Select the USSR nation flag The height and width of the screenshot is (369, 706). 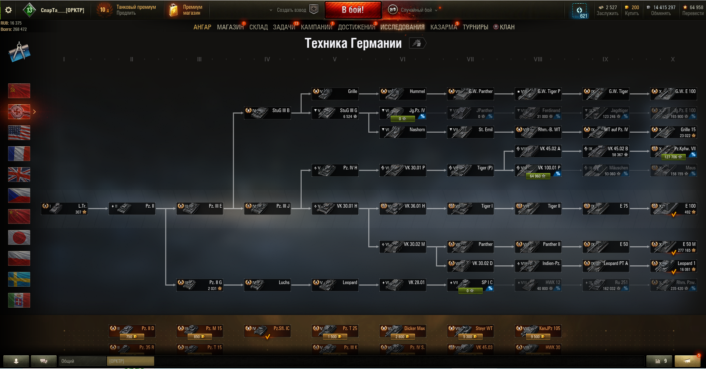(x=19, y=91)
